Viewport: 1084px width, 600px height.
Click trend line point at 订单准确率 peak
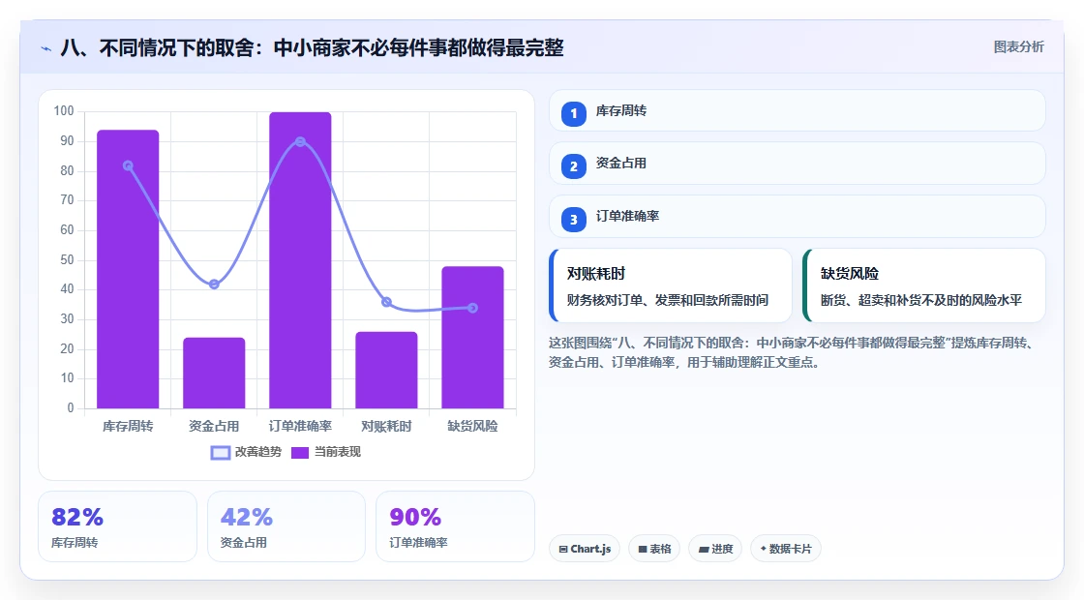(x=300, y=141)
